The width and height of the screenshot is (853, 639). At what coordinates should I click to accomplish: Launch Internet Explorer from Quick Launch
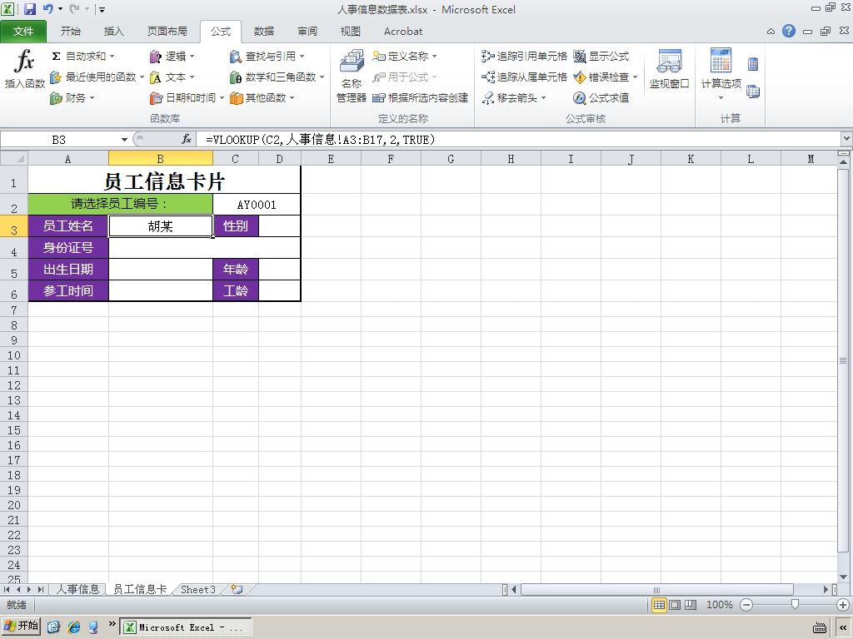click(73, 627)
